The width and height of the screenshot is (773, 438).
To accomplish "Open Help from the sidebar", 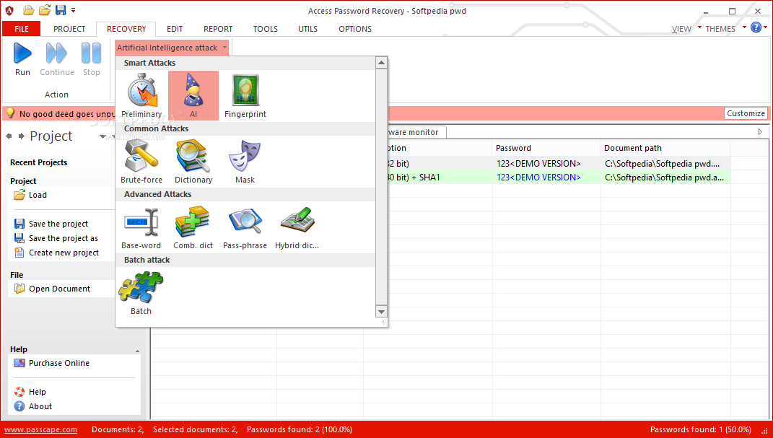I will (30, 393).
